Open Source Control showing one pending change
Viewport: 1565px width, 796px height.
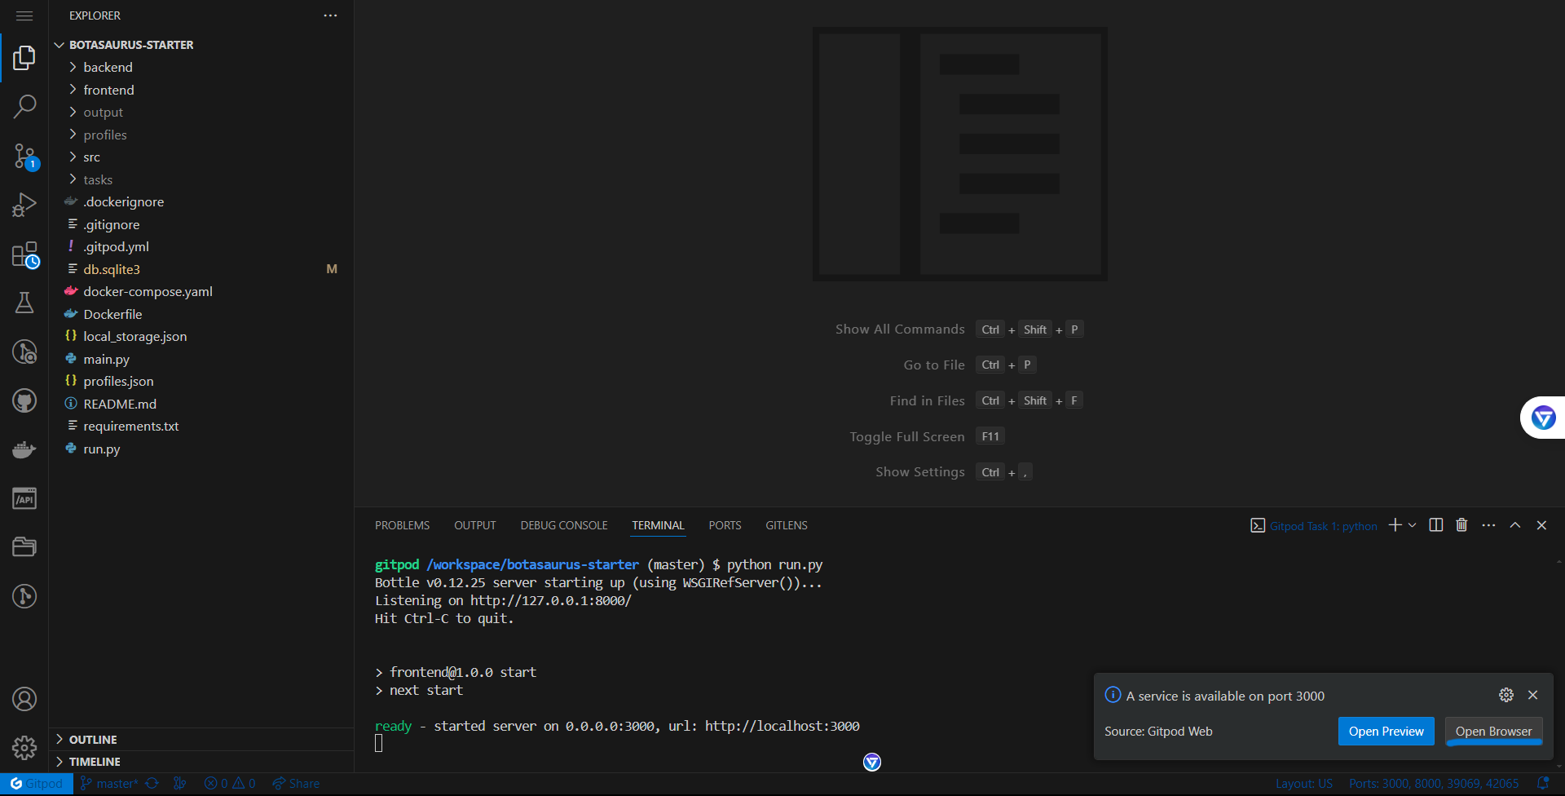(25, 157)
